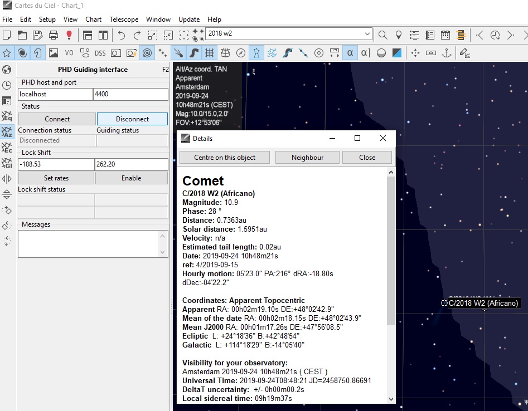Open the distance measurement ruler icon
Image resolution: width=528 pixels, height=411 pixels.
click(x=335, y=53)
